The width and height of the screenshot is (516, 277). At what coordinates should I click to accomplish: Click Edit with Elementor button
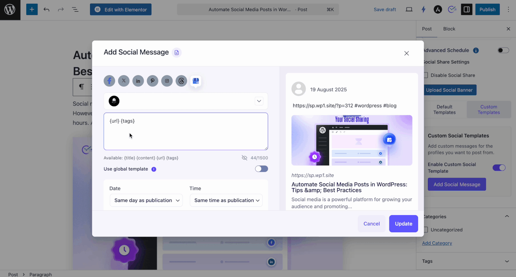[121, 9]
